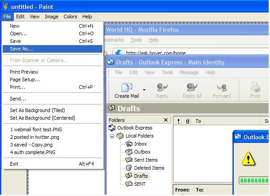Open Paint's View menu
Viewport: 270px width, 196px height.
(34, 17)
